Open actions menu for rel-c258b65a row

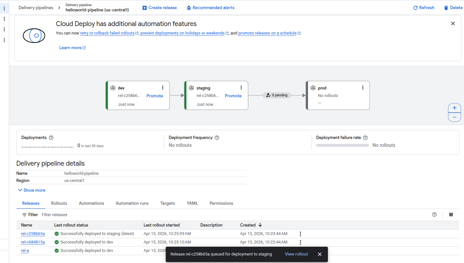coord(301,234)
